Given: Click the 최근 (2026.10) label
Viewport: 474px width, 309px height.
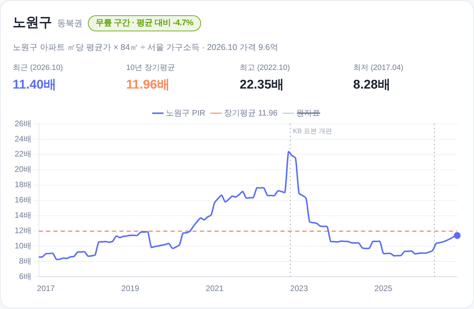Looking at the screenshot, I should (x=38, y=68).
